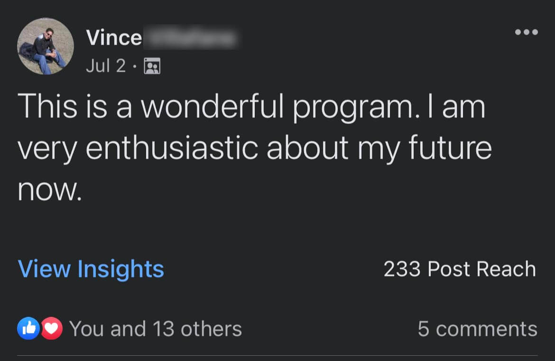Show who reacted via "You and 13 others"
The image size is (555, 361).
pos(156,329)
